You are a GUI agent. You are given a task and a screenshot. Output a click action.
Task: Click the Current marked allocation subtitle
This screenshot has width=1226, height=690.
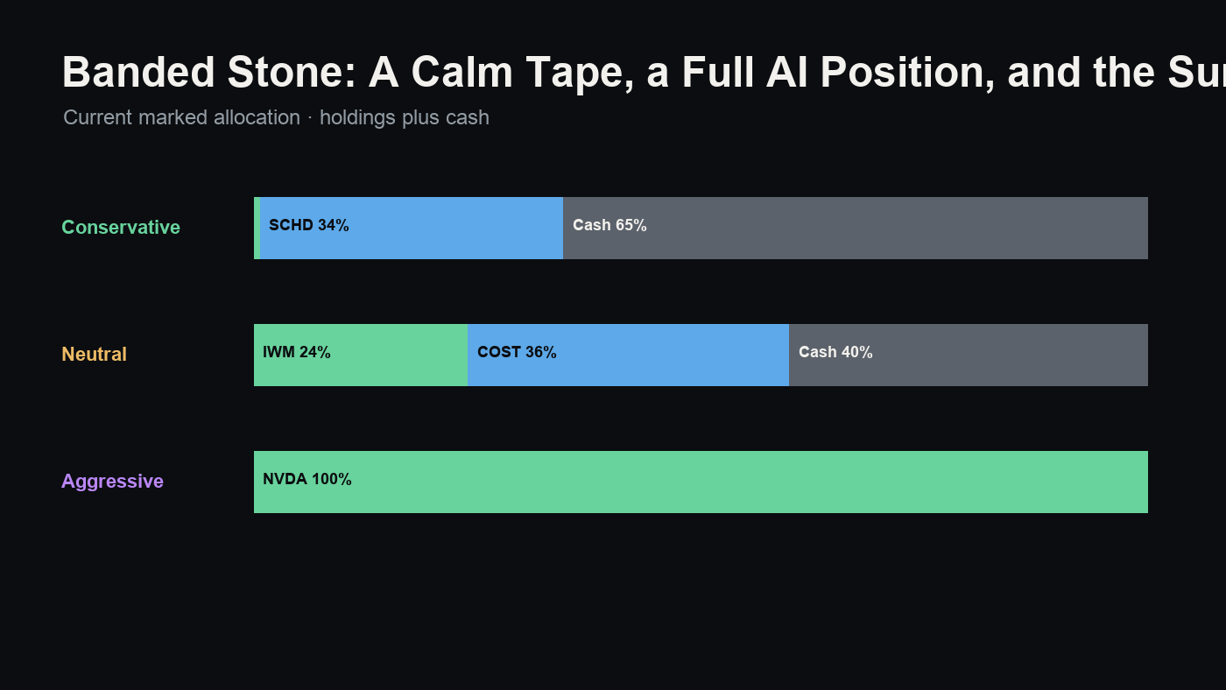276,117
